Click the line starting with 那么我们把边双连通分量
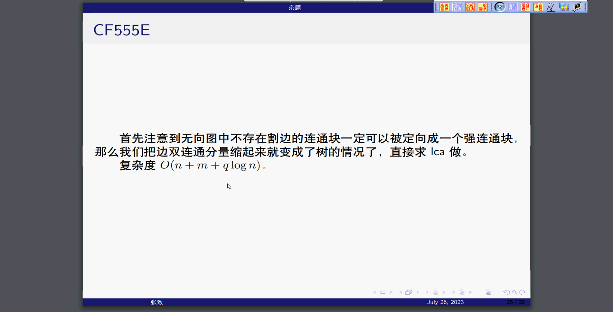This screenshot has height=312, width=613. coord(282,152)
